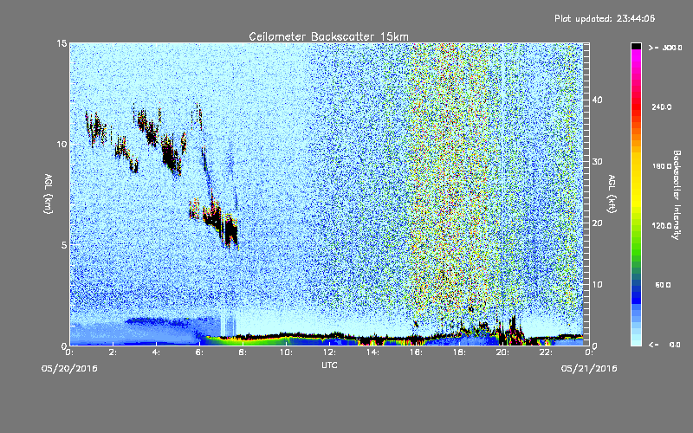Click the "10" tick on the kft axis
The width and height of the screenshot is (693, 433).
click(x=597, y=285)
